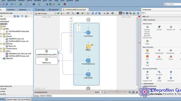
Task: Pick the Assign component
Action: pyautogui.click(x=147, y=52)
